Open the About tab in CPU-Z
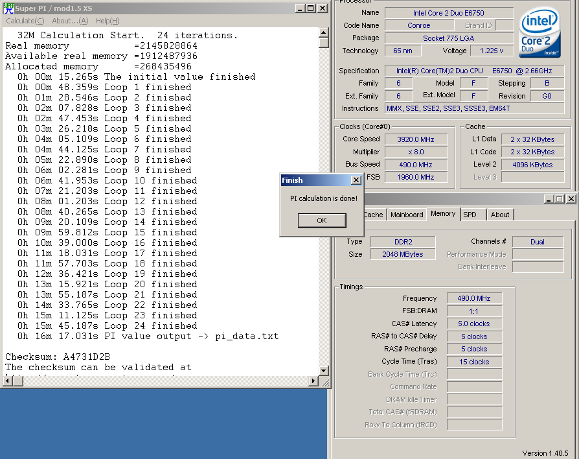 (x=499, y=215)
